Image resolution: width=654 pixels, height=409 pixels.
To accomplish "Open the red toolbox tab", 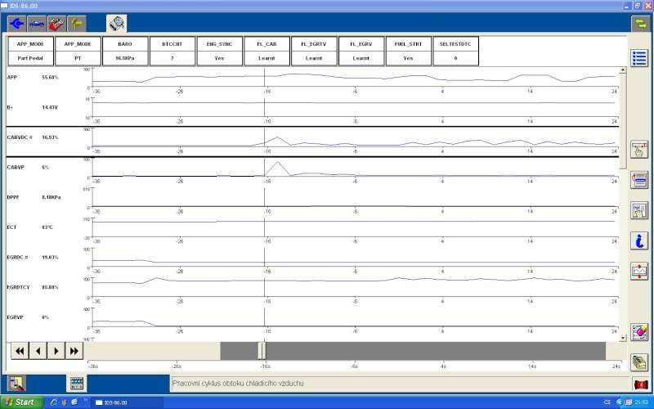I will pyautogui.click(x=57, y=24).
